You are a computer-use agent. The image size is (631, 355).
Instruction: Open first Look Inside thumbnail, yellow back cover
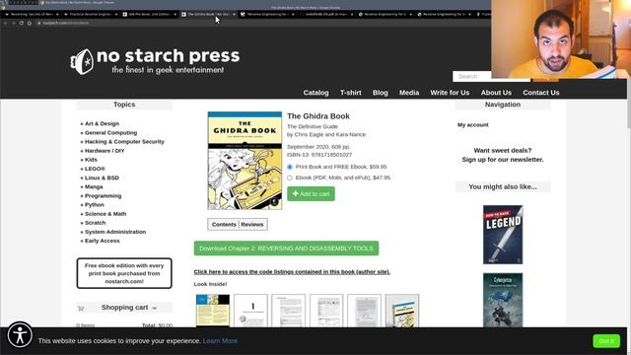pos(213,311)
